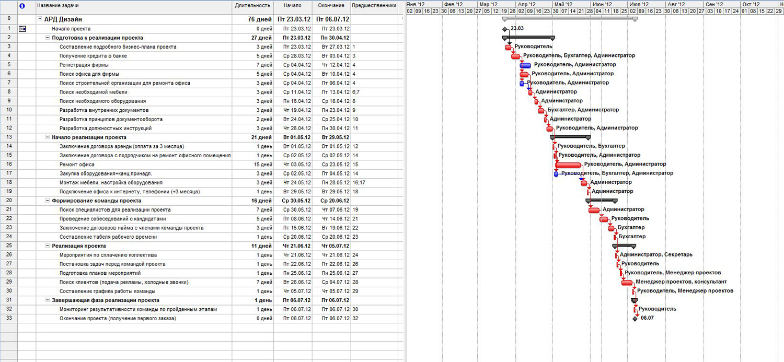Click the calendar constraint icon in row 1
This screenshot has height=362, width=784.
pos(22,29)
